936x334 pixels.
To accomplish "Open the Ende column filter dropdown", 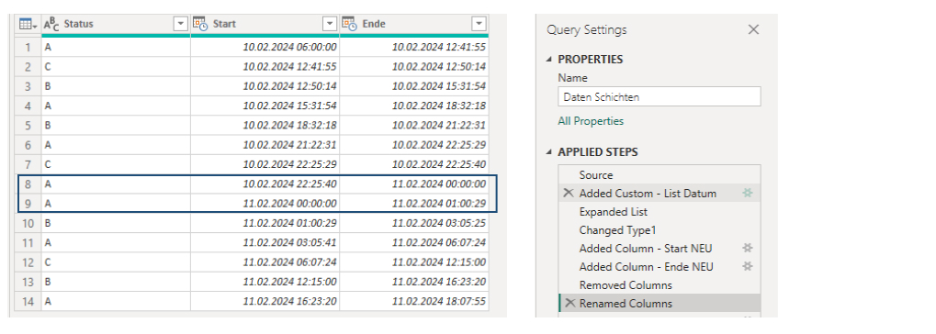I will point(479,24).
